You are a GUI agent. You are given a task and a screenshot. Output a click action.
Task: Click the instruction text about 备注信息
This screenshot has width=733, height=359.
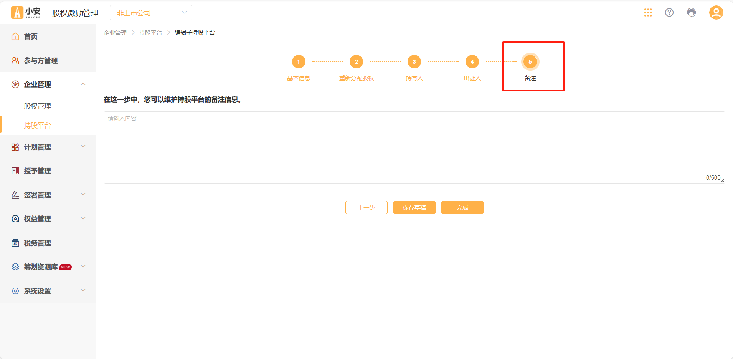click(x=172, y=99)
